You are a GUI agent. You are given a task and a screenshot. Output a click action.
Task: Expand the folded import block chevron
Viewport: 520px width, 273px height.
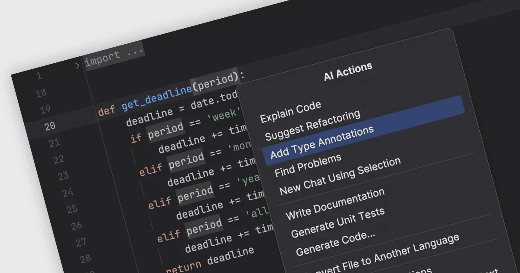(78, 65)
